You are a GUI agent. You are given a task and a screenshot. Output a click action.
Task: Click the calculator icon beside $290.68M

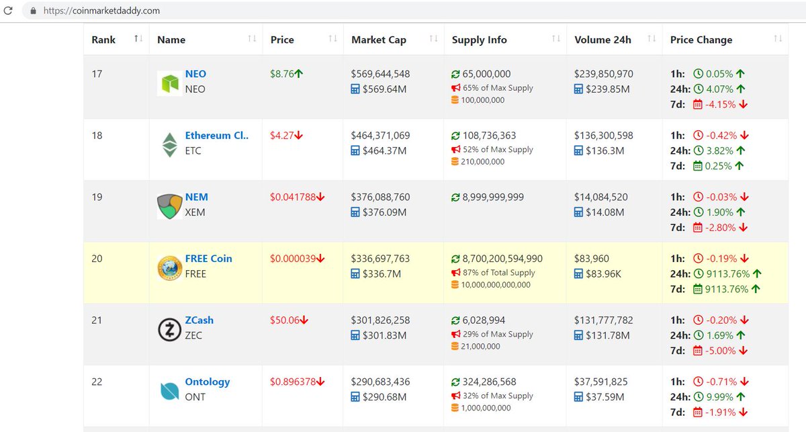pos(355,397)
